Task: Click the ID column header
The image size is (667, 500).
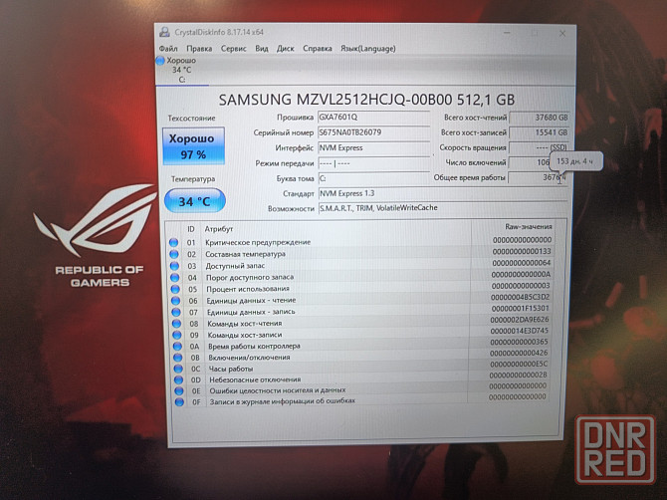Action: point(191,229)
